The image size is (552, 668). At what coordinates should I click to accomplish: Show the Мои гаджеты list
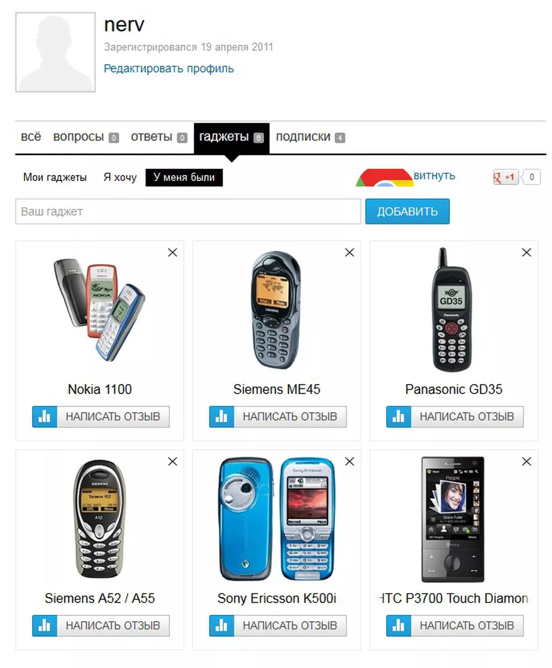click(55, 178)
